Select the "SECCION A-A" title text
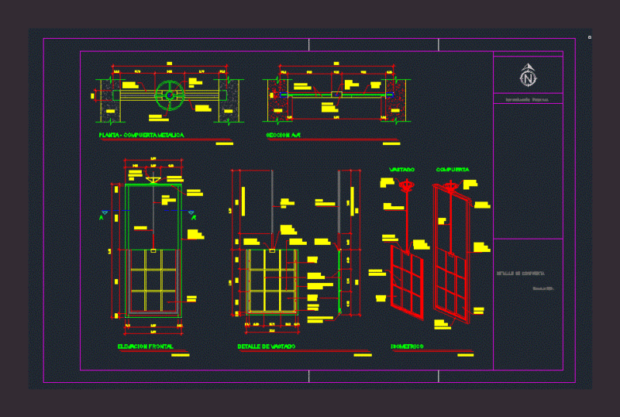Viewport: 620px width, 417px height. coord(284,136)
